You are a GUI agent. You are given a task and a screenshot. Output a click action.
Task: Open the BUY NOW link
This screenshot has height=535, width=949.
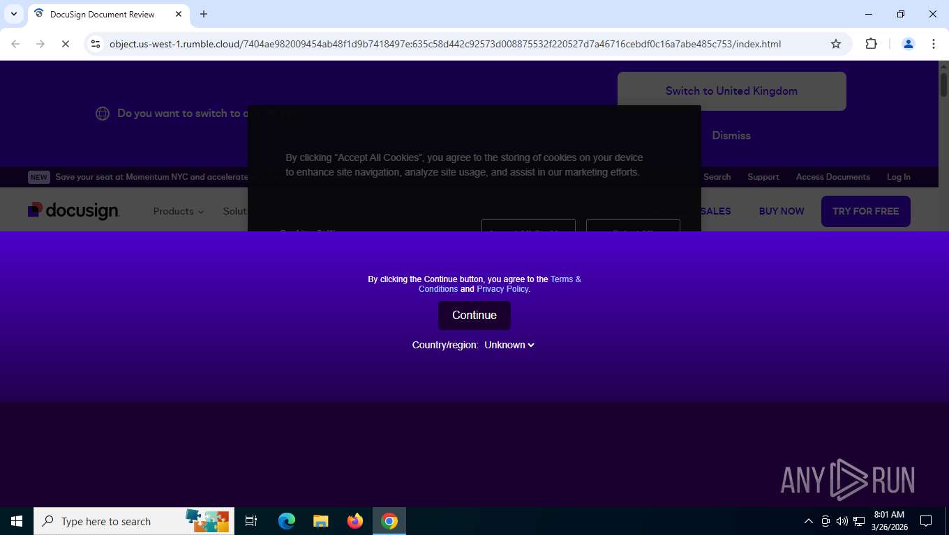[782, 211]
